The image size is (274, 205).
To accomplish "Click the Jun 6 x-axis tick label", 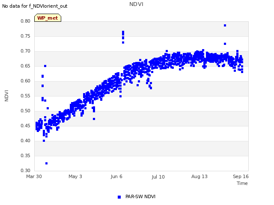I will click(x=116, y=176).
